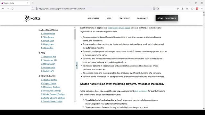
Task: Open 2.3 Streams API link
Action: point(48,64)
